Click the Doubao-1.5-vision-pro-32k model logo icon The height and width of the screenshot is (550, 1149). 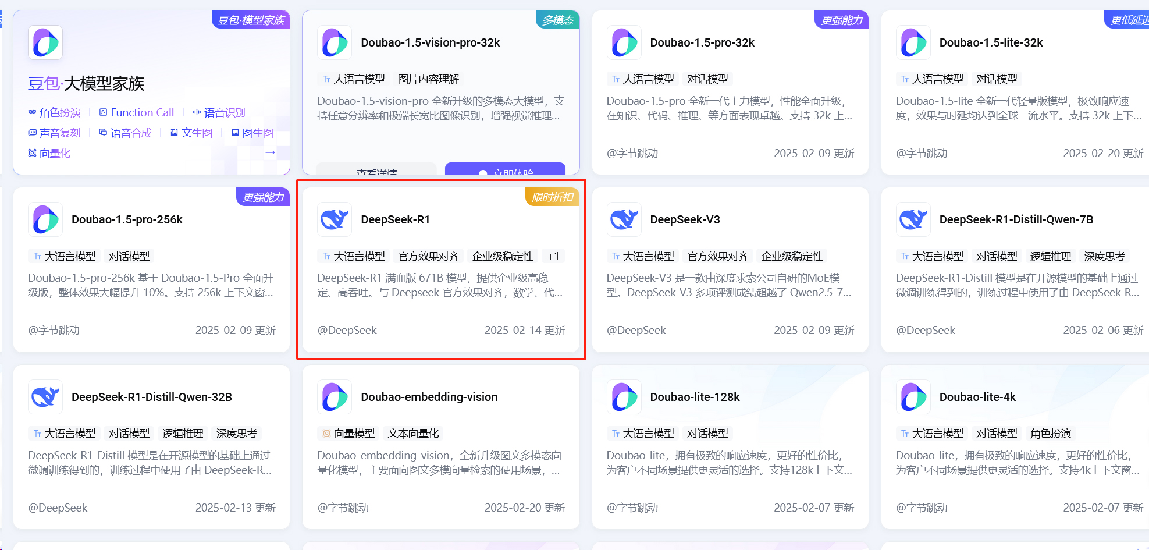click(335, 42)
